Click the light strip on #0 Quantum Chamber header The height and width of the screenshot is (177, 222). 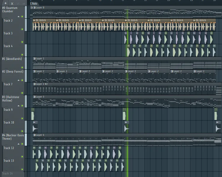[x=26, y=12]
